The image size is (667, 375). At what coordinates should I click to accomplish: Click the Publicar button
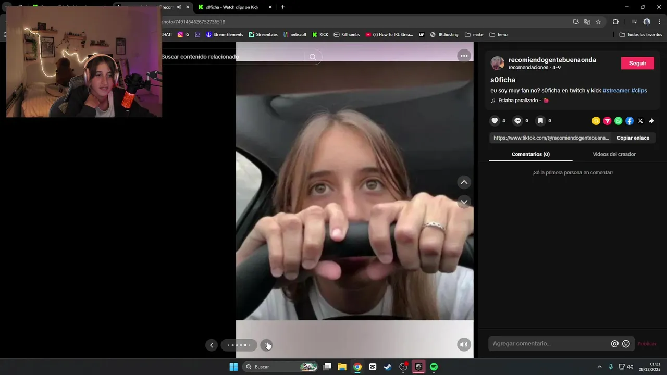[x=647, y=344]
